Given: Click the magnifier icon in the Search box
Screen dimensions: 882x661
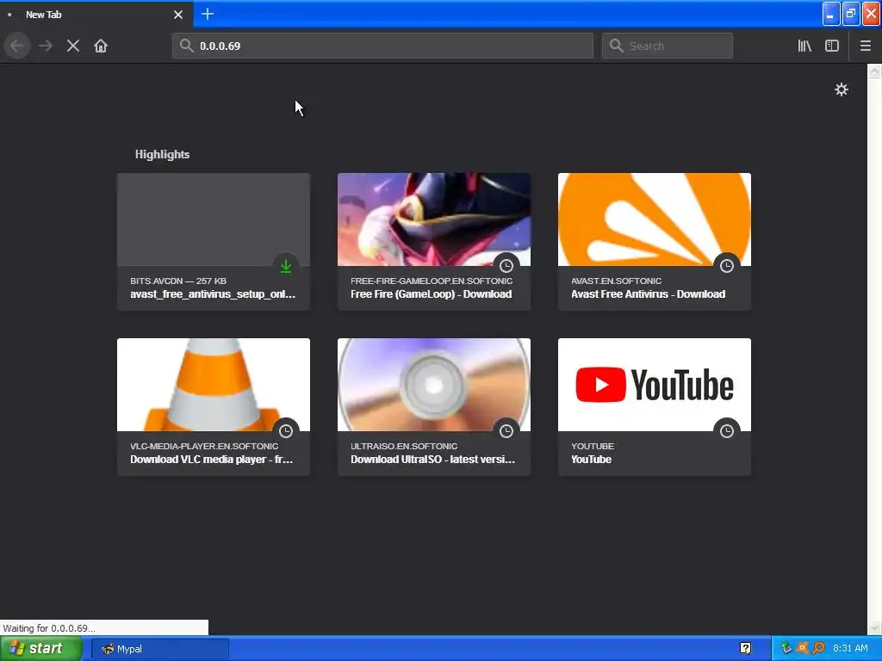Looking at the screenshot, I should (617, 46).
